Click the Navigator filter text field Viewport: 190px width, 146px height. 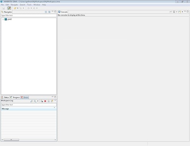click(x=28, y=15)
